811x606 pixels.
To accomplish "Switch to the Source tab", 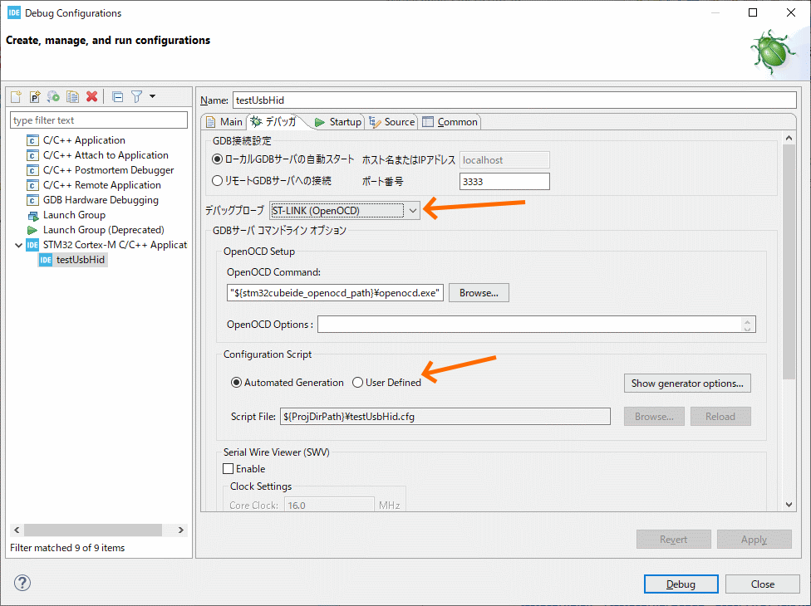I will coord(392,122).
